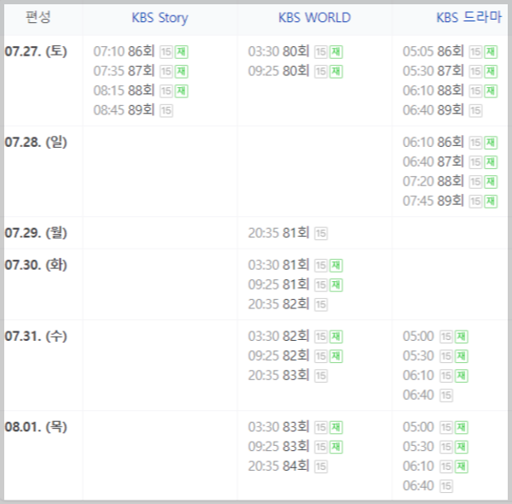Click KBS WORLD 03:30 83회 entry
This screenshot has height=504, width=512.
click(278, 427)
